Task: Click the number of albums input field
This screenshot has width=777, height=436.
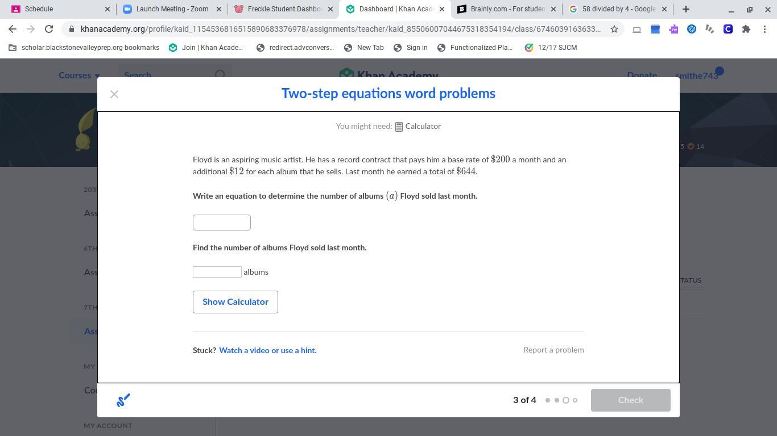Action: pyautogui.click(x=217, y=272)
